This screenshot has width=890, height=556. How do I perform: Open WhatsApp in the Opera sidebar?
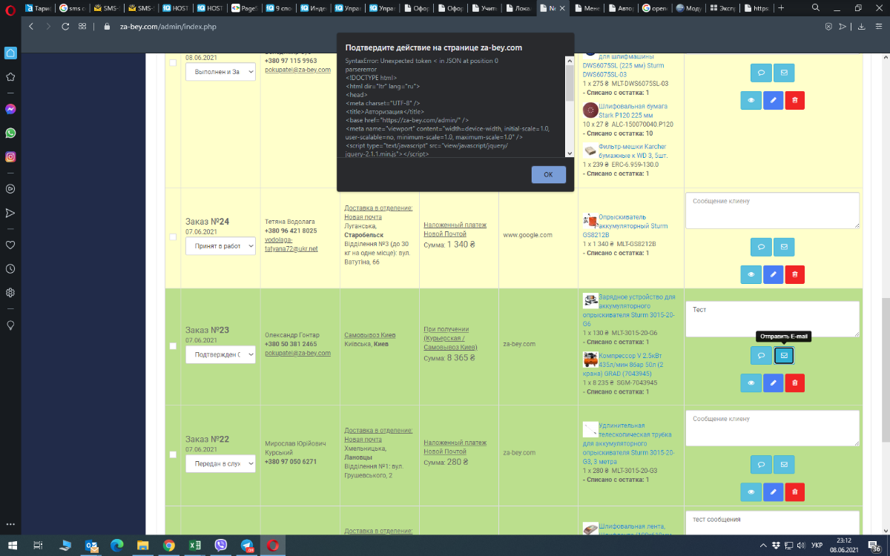click(10, 133)
